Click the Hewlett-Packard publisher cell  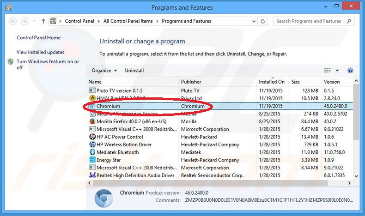(199, 137)
